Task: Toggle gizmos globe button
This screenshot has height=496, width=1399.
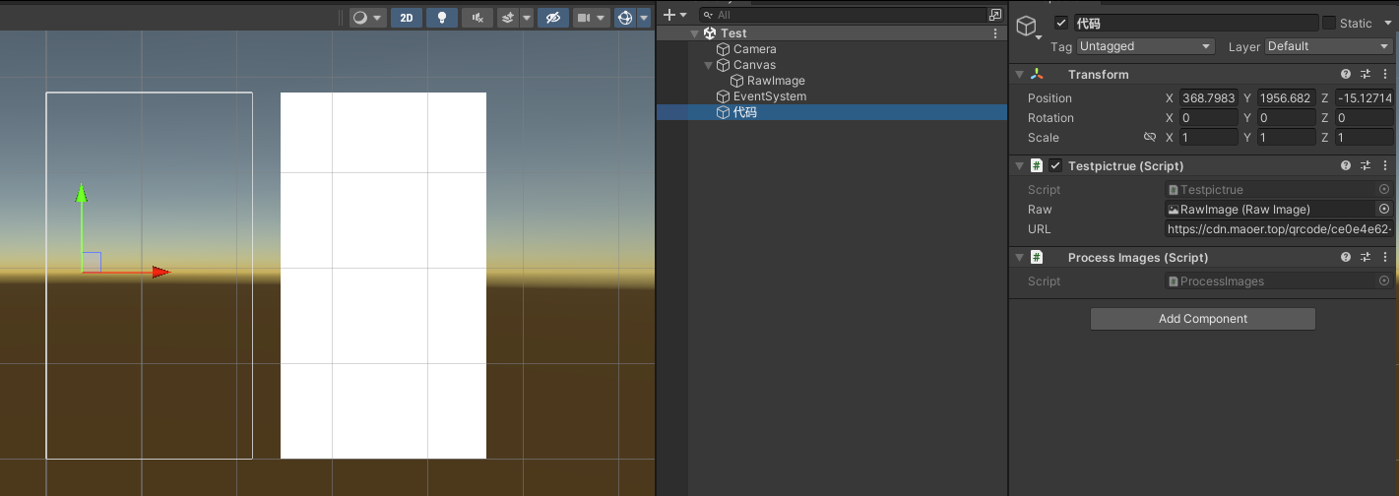Action: 624,17
